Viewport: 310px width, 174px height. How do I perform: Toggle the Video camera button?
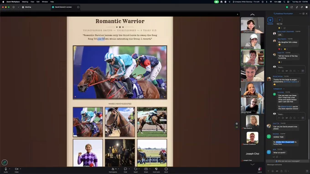(16, 169)
